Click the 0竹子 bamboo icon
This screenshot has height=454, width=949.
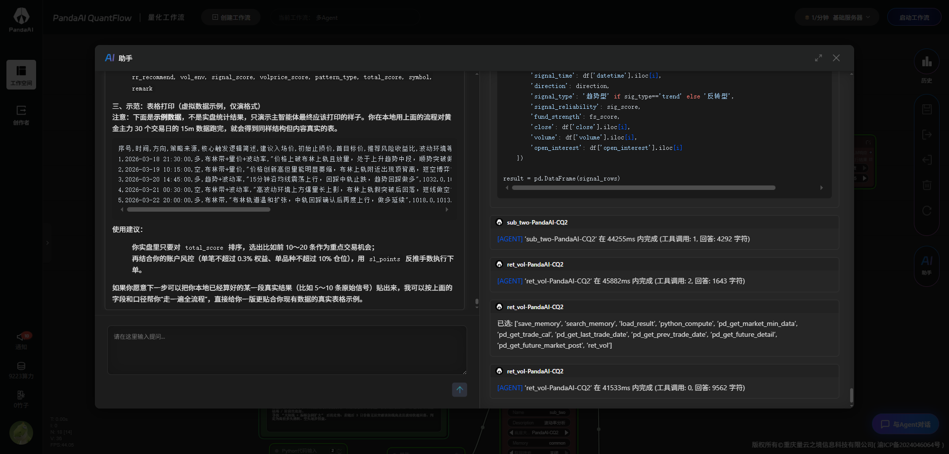(21, 395)
